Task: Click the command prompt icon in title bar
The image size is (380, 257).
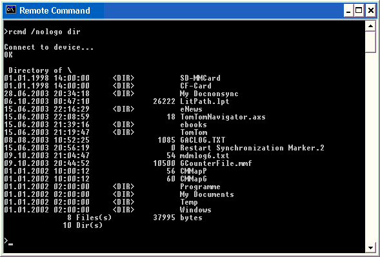Action: click(x=11, y=10)
